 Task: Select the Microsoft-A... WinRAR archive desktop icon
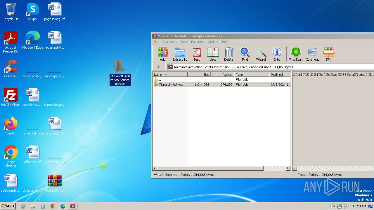point(54,183)
